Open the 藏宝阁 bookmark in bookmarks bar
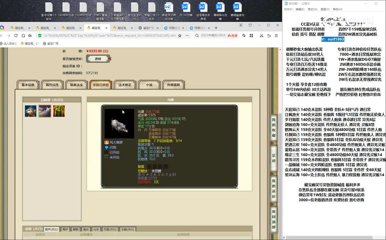Image resolution: width=386 pixels, height=240 pixels. (x=29, y=43)
